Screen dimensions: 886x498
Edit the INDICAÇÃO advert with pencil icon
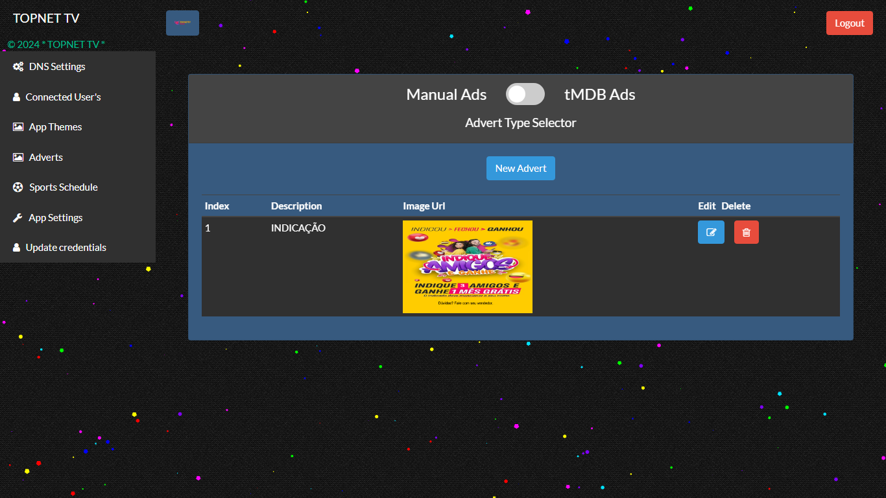pyautogui.click(x=711, y=232)
